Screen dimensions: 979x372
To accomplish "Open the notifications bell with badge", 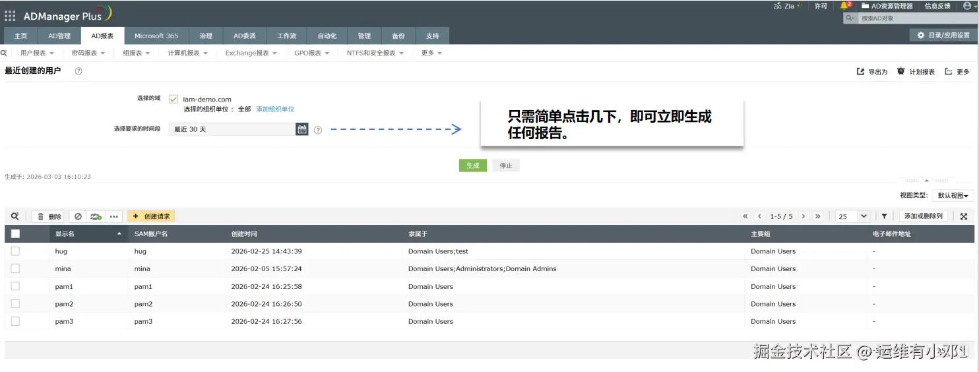I will [x=845, y=6].
